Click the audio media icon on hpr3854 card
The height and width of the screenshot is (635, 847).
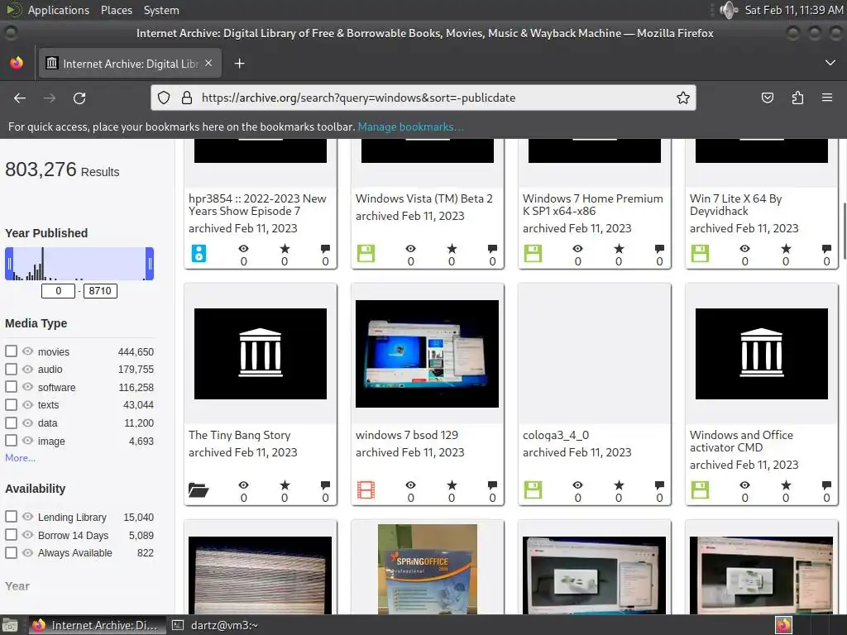[199, 253]
